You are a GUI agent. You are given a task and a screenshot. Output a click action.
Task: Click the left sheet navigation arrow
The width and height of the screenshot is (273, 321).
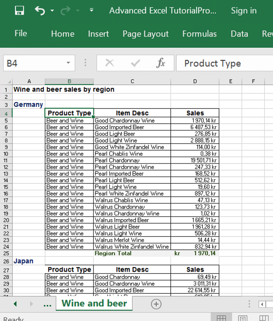click(15, 304)
